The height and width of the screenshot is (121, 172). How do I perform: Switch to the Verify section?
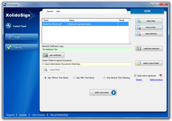pyautogui.click(x=22, y=47)
